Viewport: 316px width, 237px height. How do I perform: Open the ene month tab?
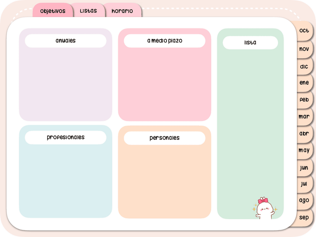tap(304, 83)
